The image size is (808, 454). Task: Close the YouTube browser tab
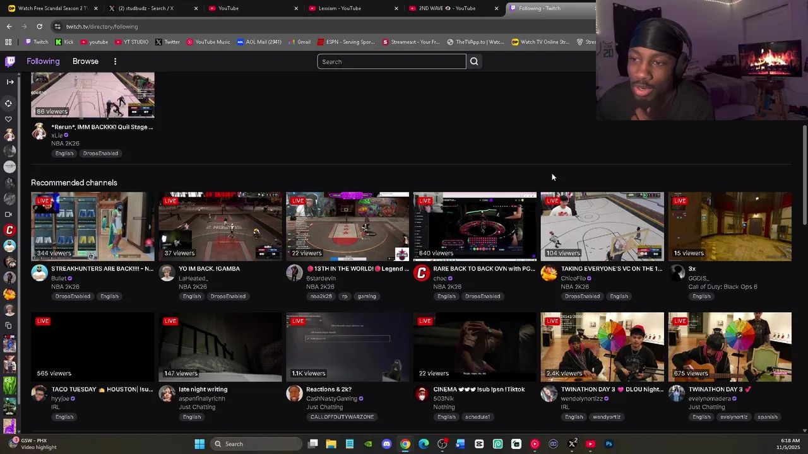pos(296,8)
